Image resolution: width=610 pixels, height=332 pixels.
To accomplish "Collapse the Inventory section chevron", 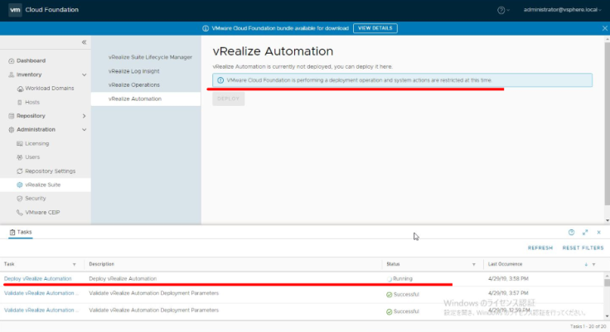I will (84, 75).
